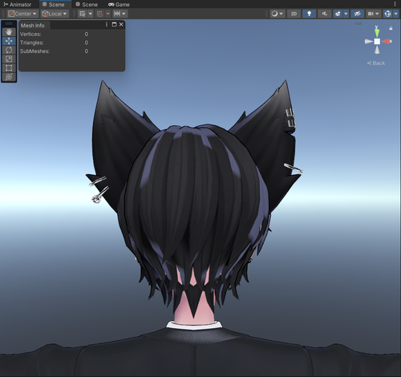Screen dimensions: 401x377
Task: Select the Rect transform tool
Action: click(9, 68)
